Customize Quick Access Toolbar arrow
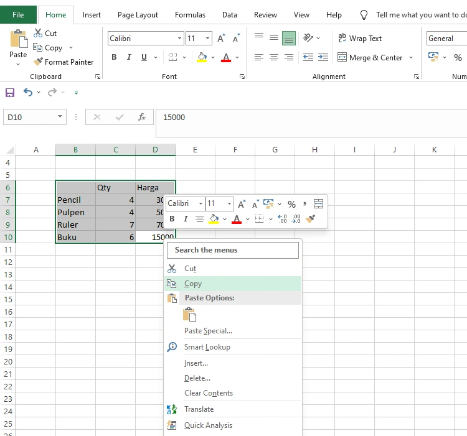This screenshot has width=467, height=436. pyautogui.click(x=76, y=93)
